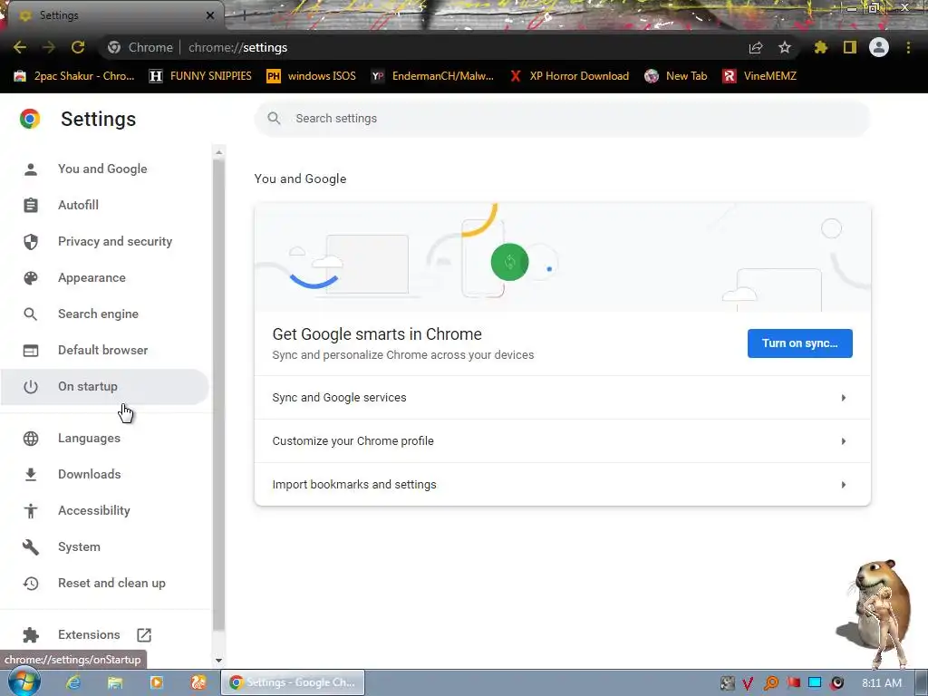Viewport: 928px width, 696px height.
Task: Open the 2pac Shakur bookmark
Action: point(74,76)
